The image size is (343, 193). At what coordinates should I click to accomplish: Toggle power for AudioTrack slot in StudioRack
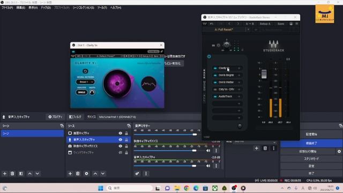tap(215, 96)
